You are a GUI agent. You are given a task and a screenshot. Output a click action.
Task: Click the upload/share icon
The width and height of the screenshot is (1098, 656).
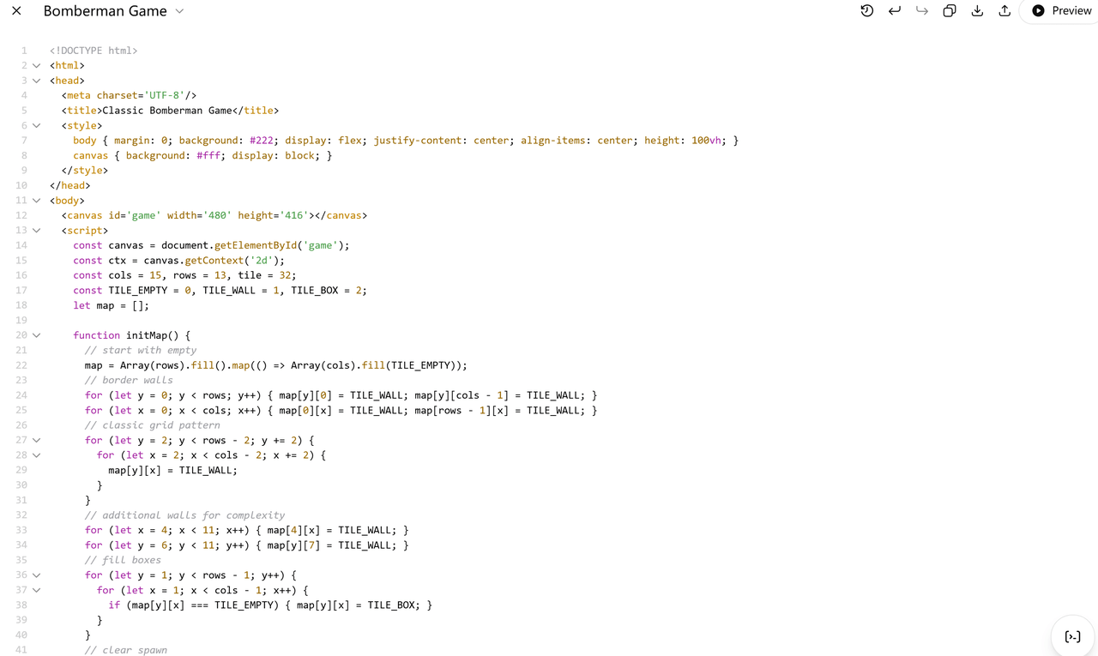click(1004, 11)
